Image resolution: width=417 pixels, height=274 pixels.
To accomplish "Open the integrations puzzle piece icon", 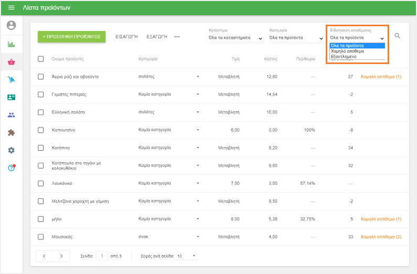I will click(11, 133).
